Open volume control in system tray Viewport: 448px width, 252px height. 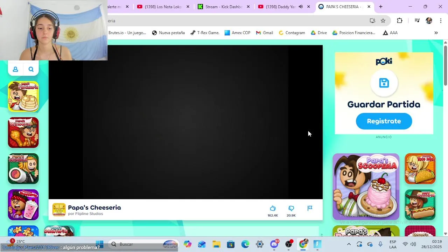point(413,244)
